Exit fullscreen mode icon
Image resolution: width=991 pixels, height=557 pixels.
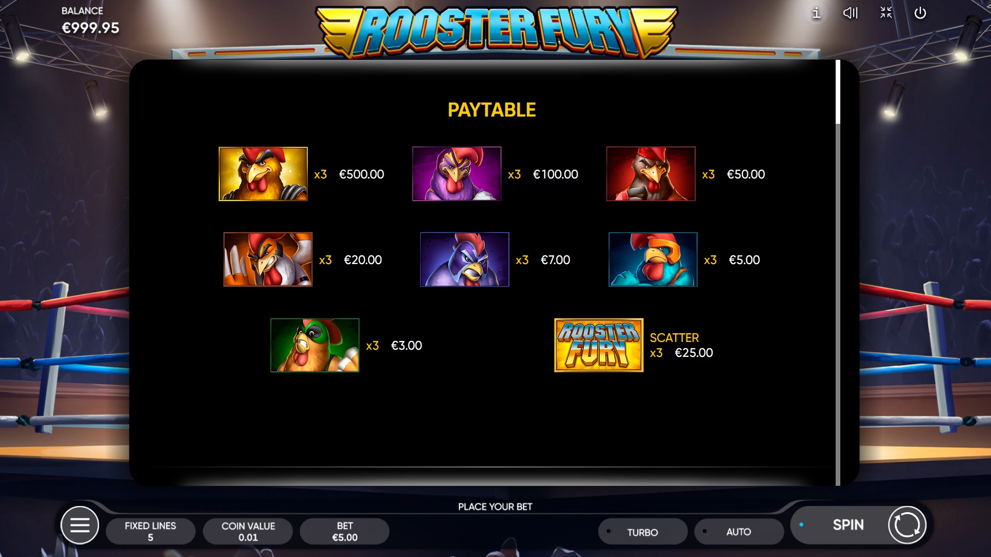(886, 13)
